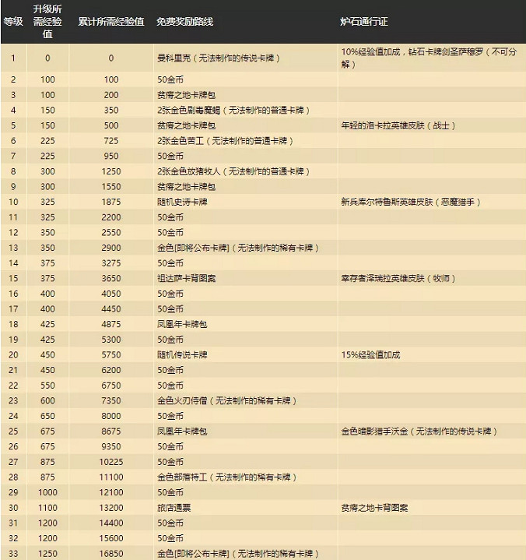Select the 10%经验值加成 pass reward at level 1
The image size is (526, 560).
pos(429,58)
